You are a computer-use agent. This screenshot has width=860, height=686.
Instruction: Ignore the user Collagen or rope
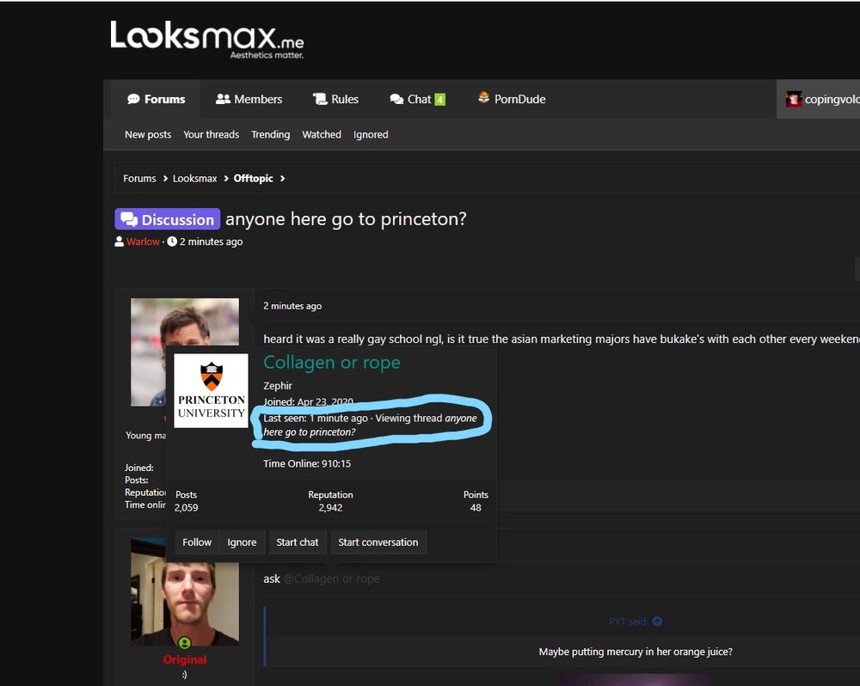[x=242, y=542]
